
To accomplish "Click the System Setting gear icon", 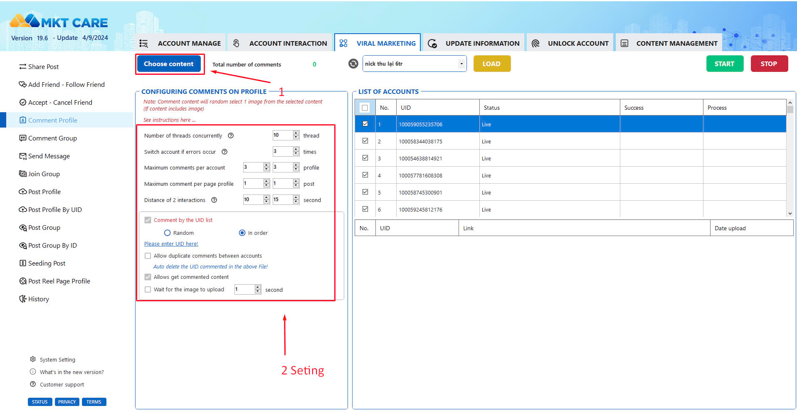I will coord(33,359).
